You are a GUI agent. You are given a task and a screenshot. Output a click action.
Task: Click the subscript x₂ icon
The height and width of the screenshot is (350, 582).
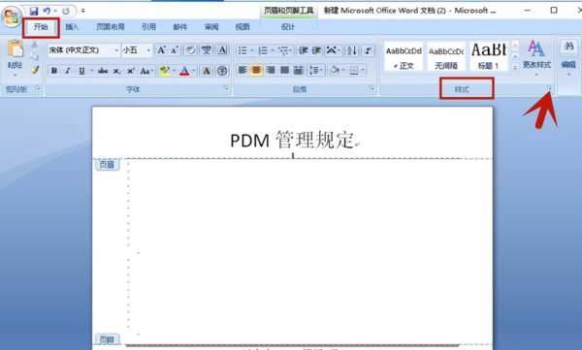pos(117,71)
